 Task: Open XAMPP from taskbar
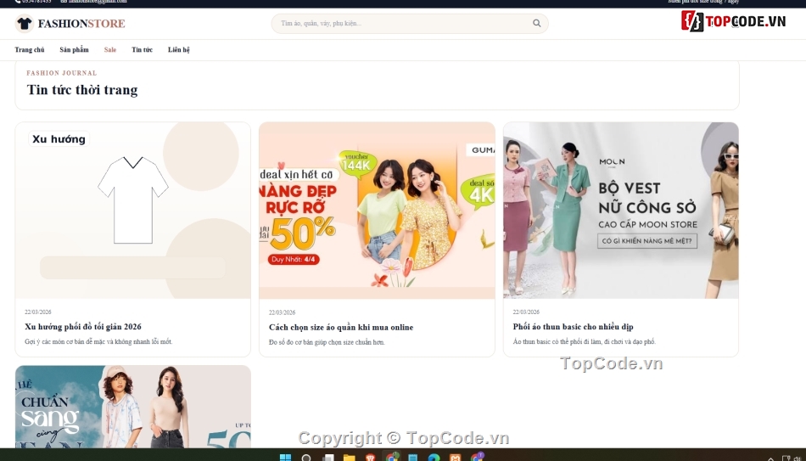pos(455,458)
